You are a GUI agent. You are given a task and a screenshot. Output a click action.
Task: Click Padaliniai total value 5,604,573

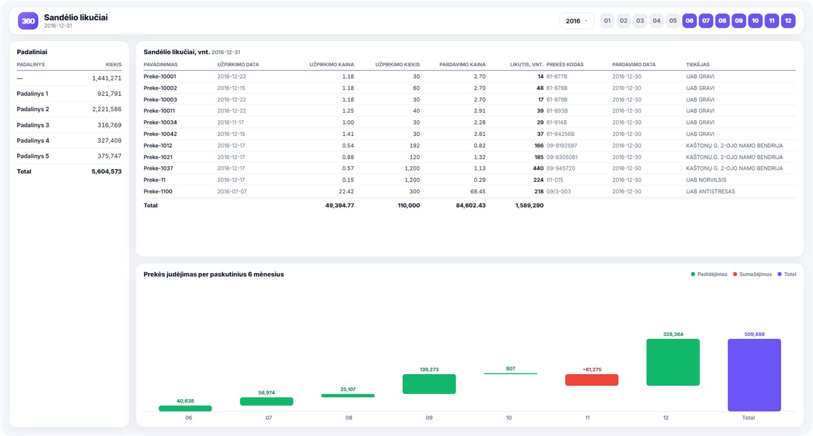click(107, 172)
